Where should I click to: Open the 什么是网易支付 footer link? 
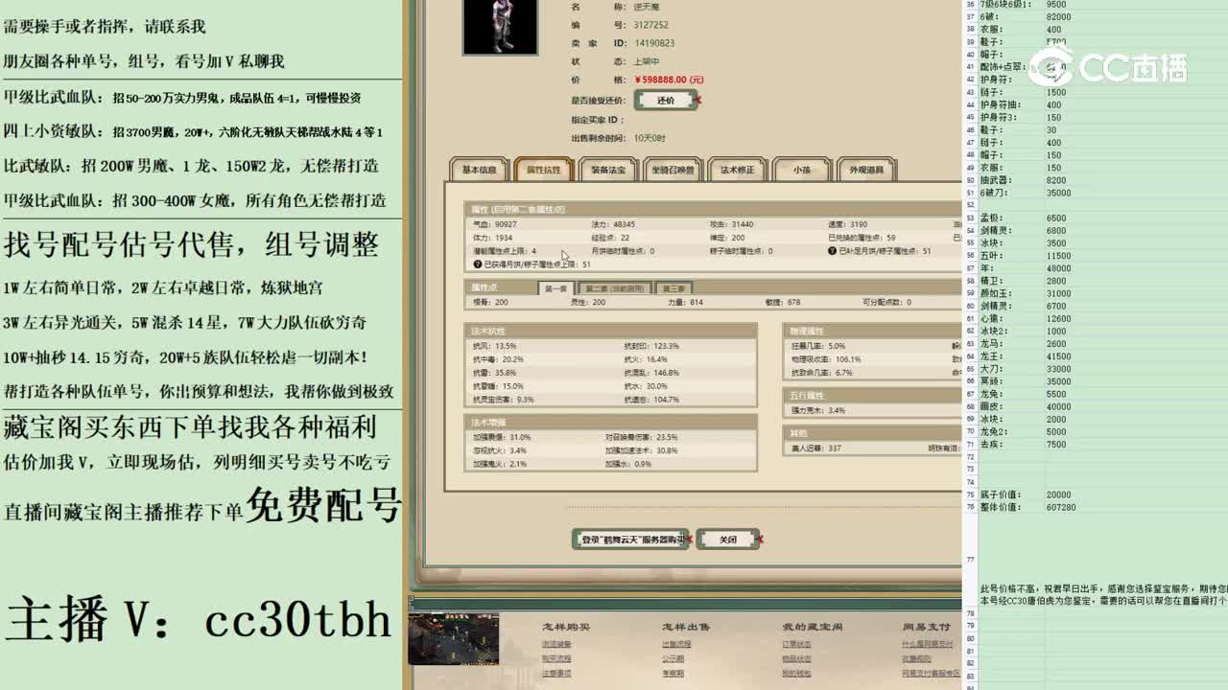coord(928,644)
